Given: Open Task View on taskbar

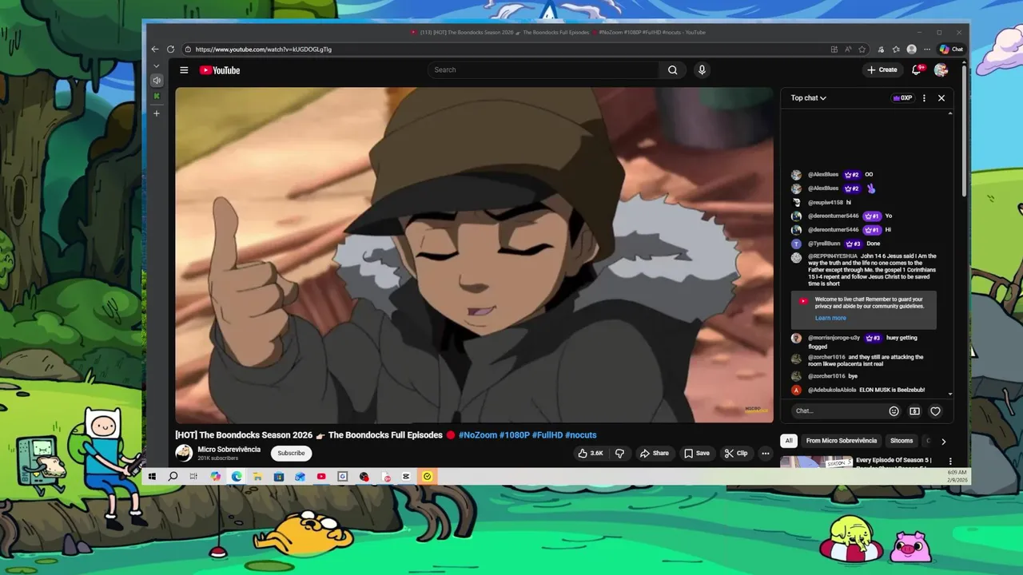Looking at the screenshot, I should [193, 477].
